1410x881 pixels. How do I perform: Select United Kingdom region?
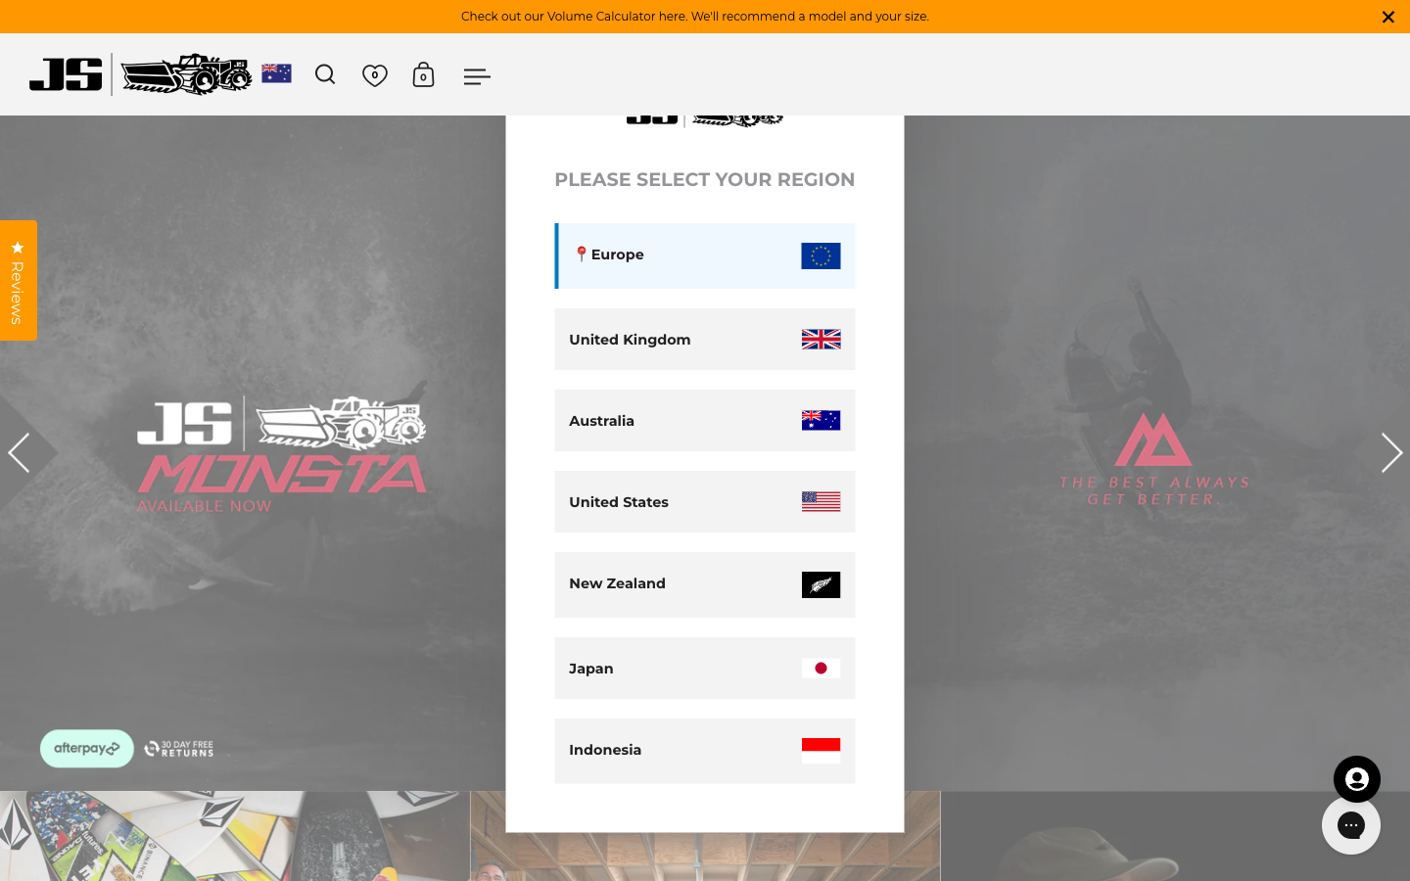705,340
